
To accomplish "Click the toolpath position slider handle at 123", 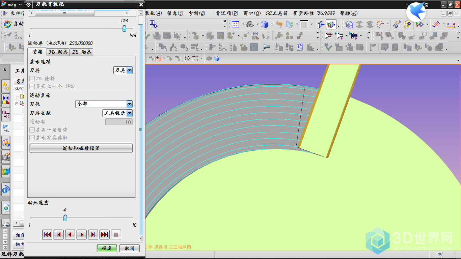I will point(125,28).
